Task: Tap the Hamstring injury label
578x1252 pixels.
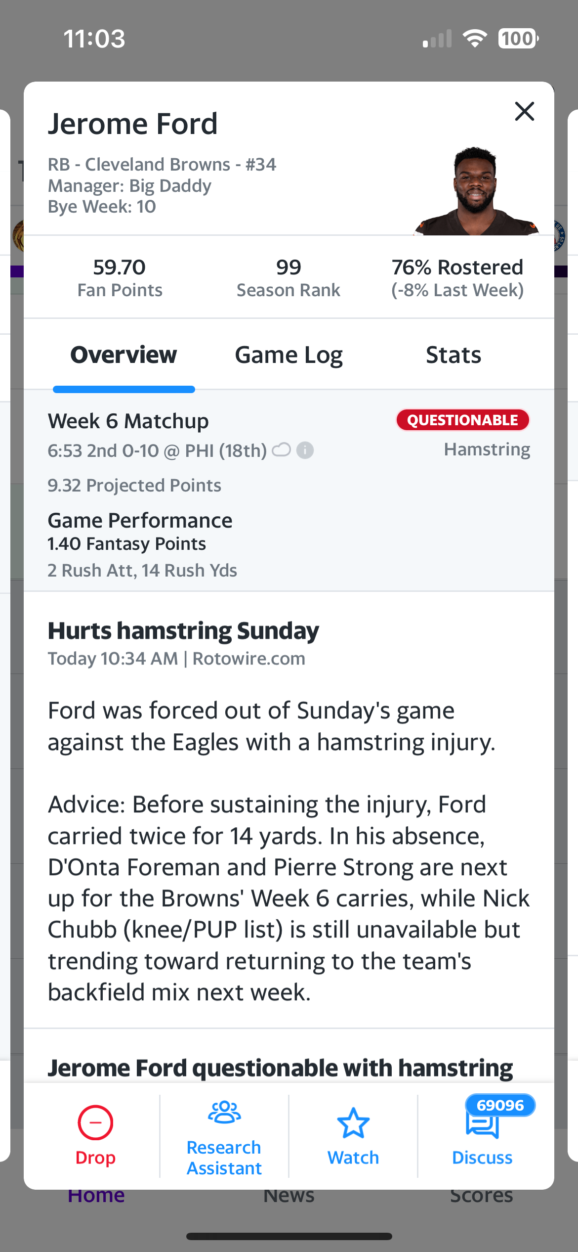Action: 487,449
